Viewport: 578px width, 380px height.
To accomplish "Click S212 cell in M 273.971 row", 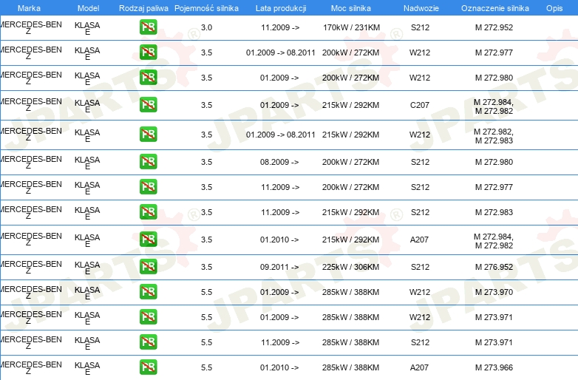I will (x=421, y=342).
